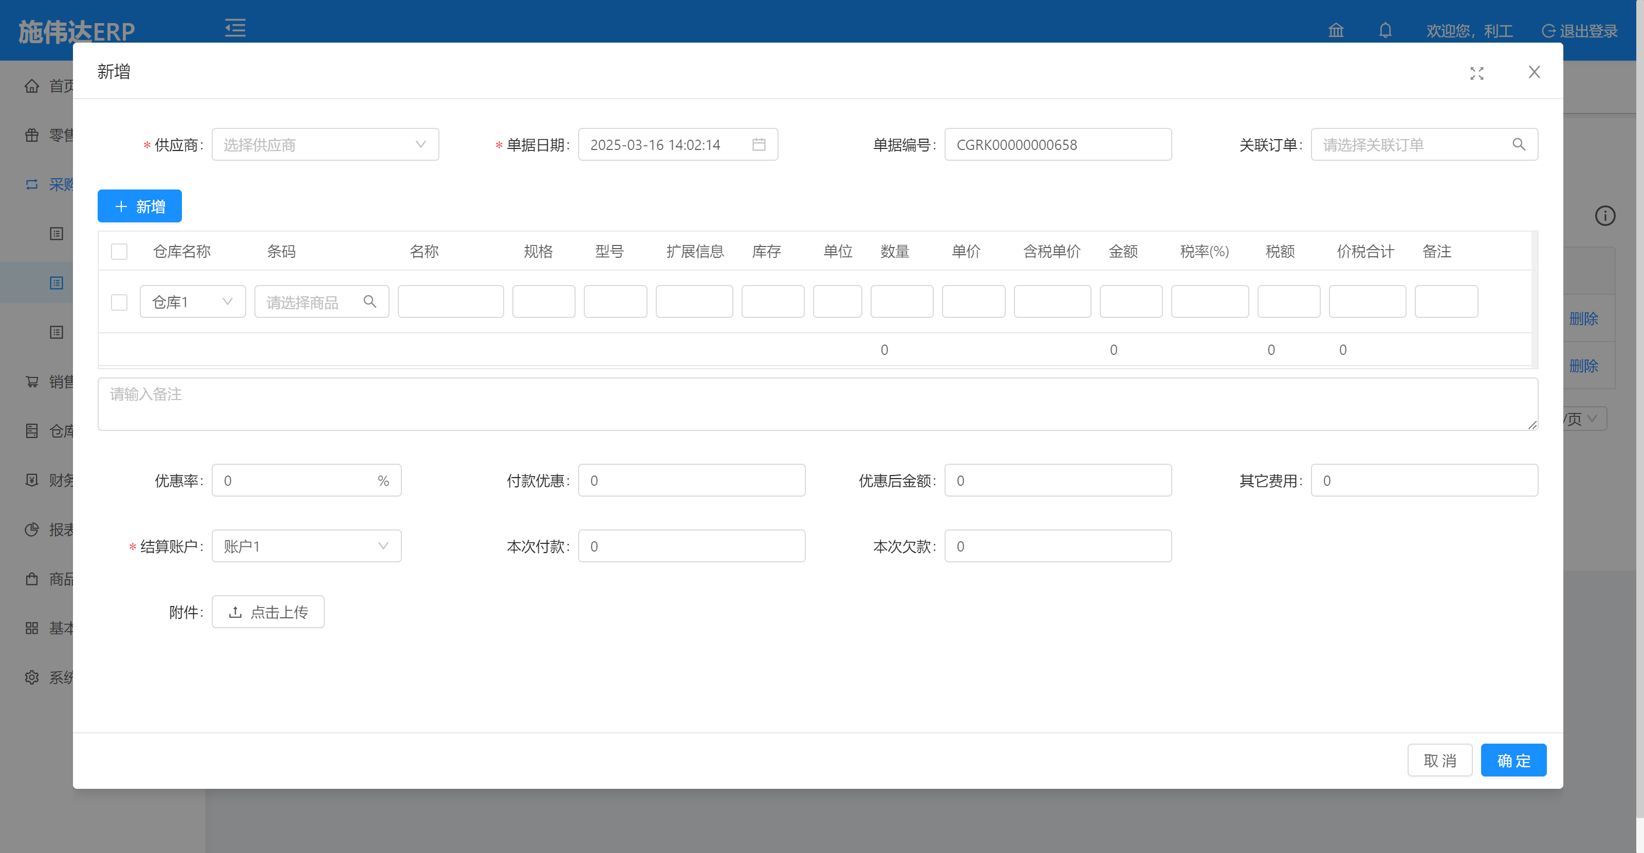Click the 取消 cancel button
1644x853 pixels.
pyautogui.click(x=1439, y=761)
